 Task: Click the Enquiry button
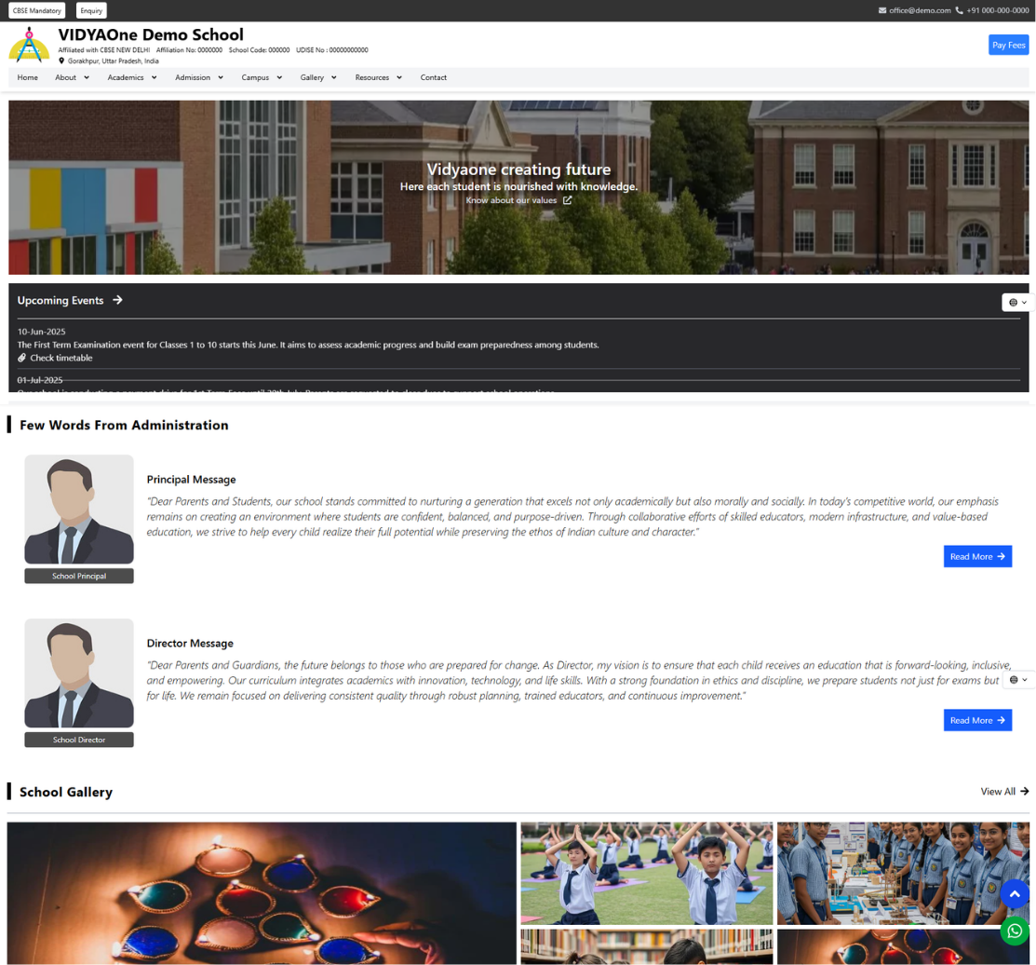point(91,10)
